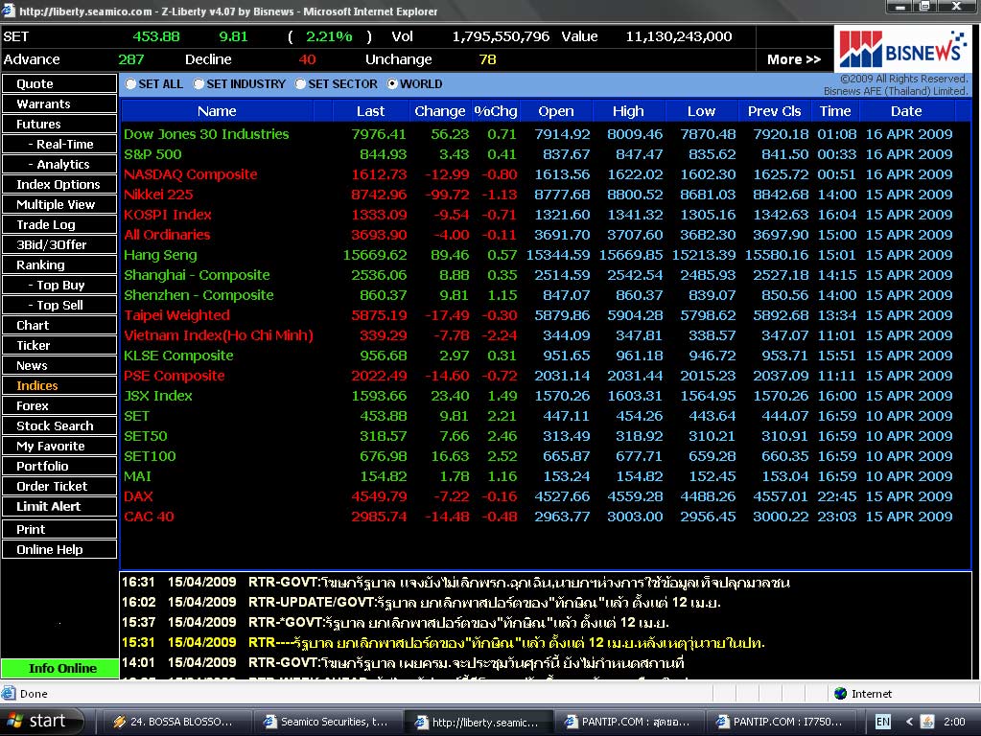Select the SET INDUSTRY radio button
Viewport: 981px width, 736px height.
click(x=199, y=83)
